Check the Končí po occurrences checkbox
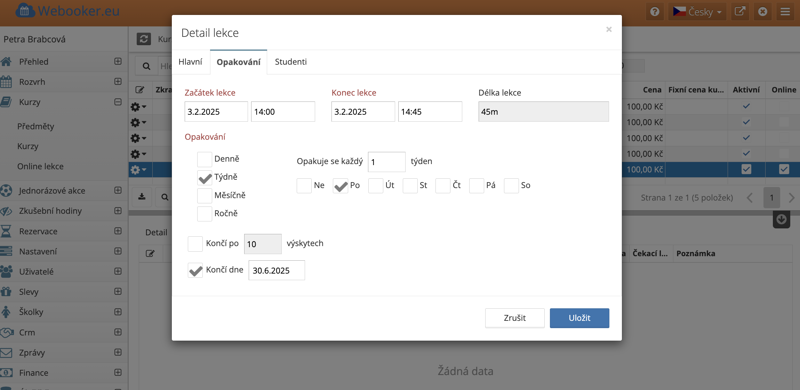This screenshot has height=390, width=800. tap(195, 244)
